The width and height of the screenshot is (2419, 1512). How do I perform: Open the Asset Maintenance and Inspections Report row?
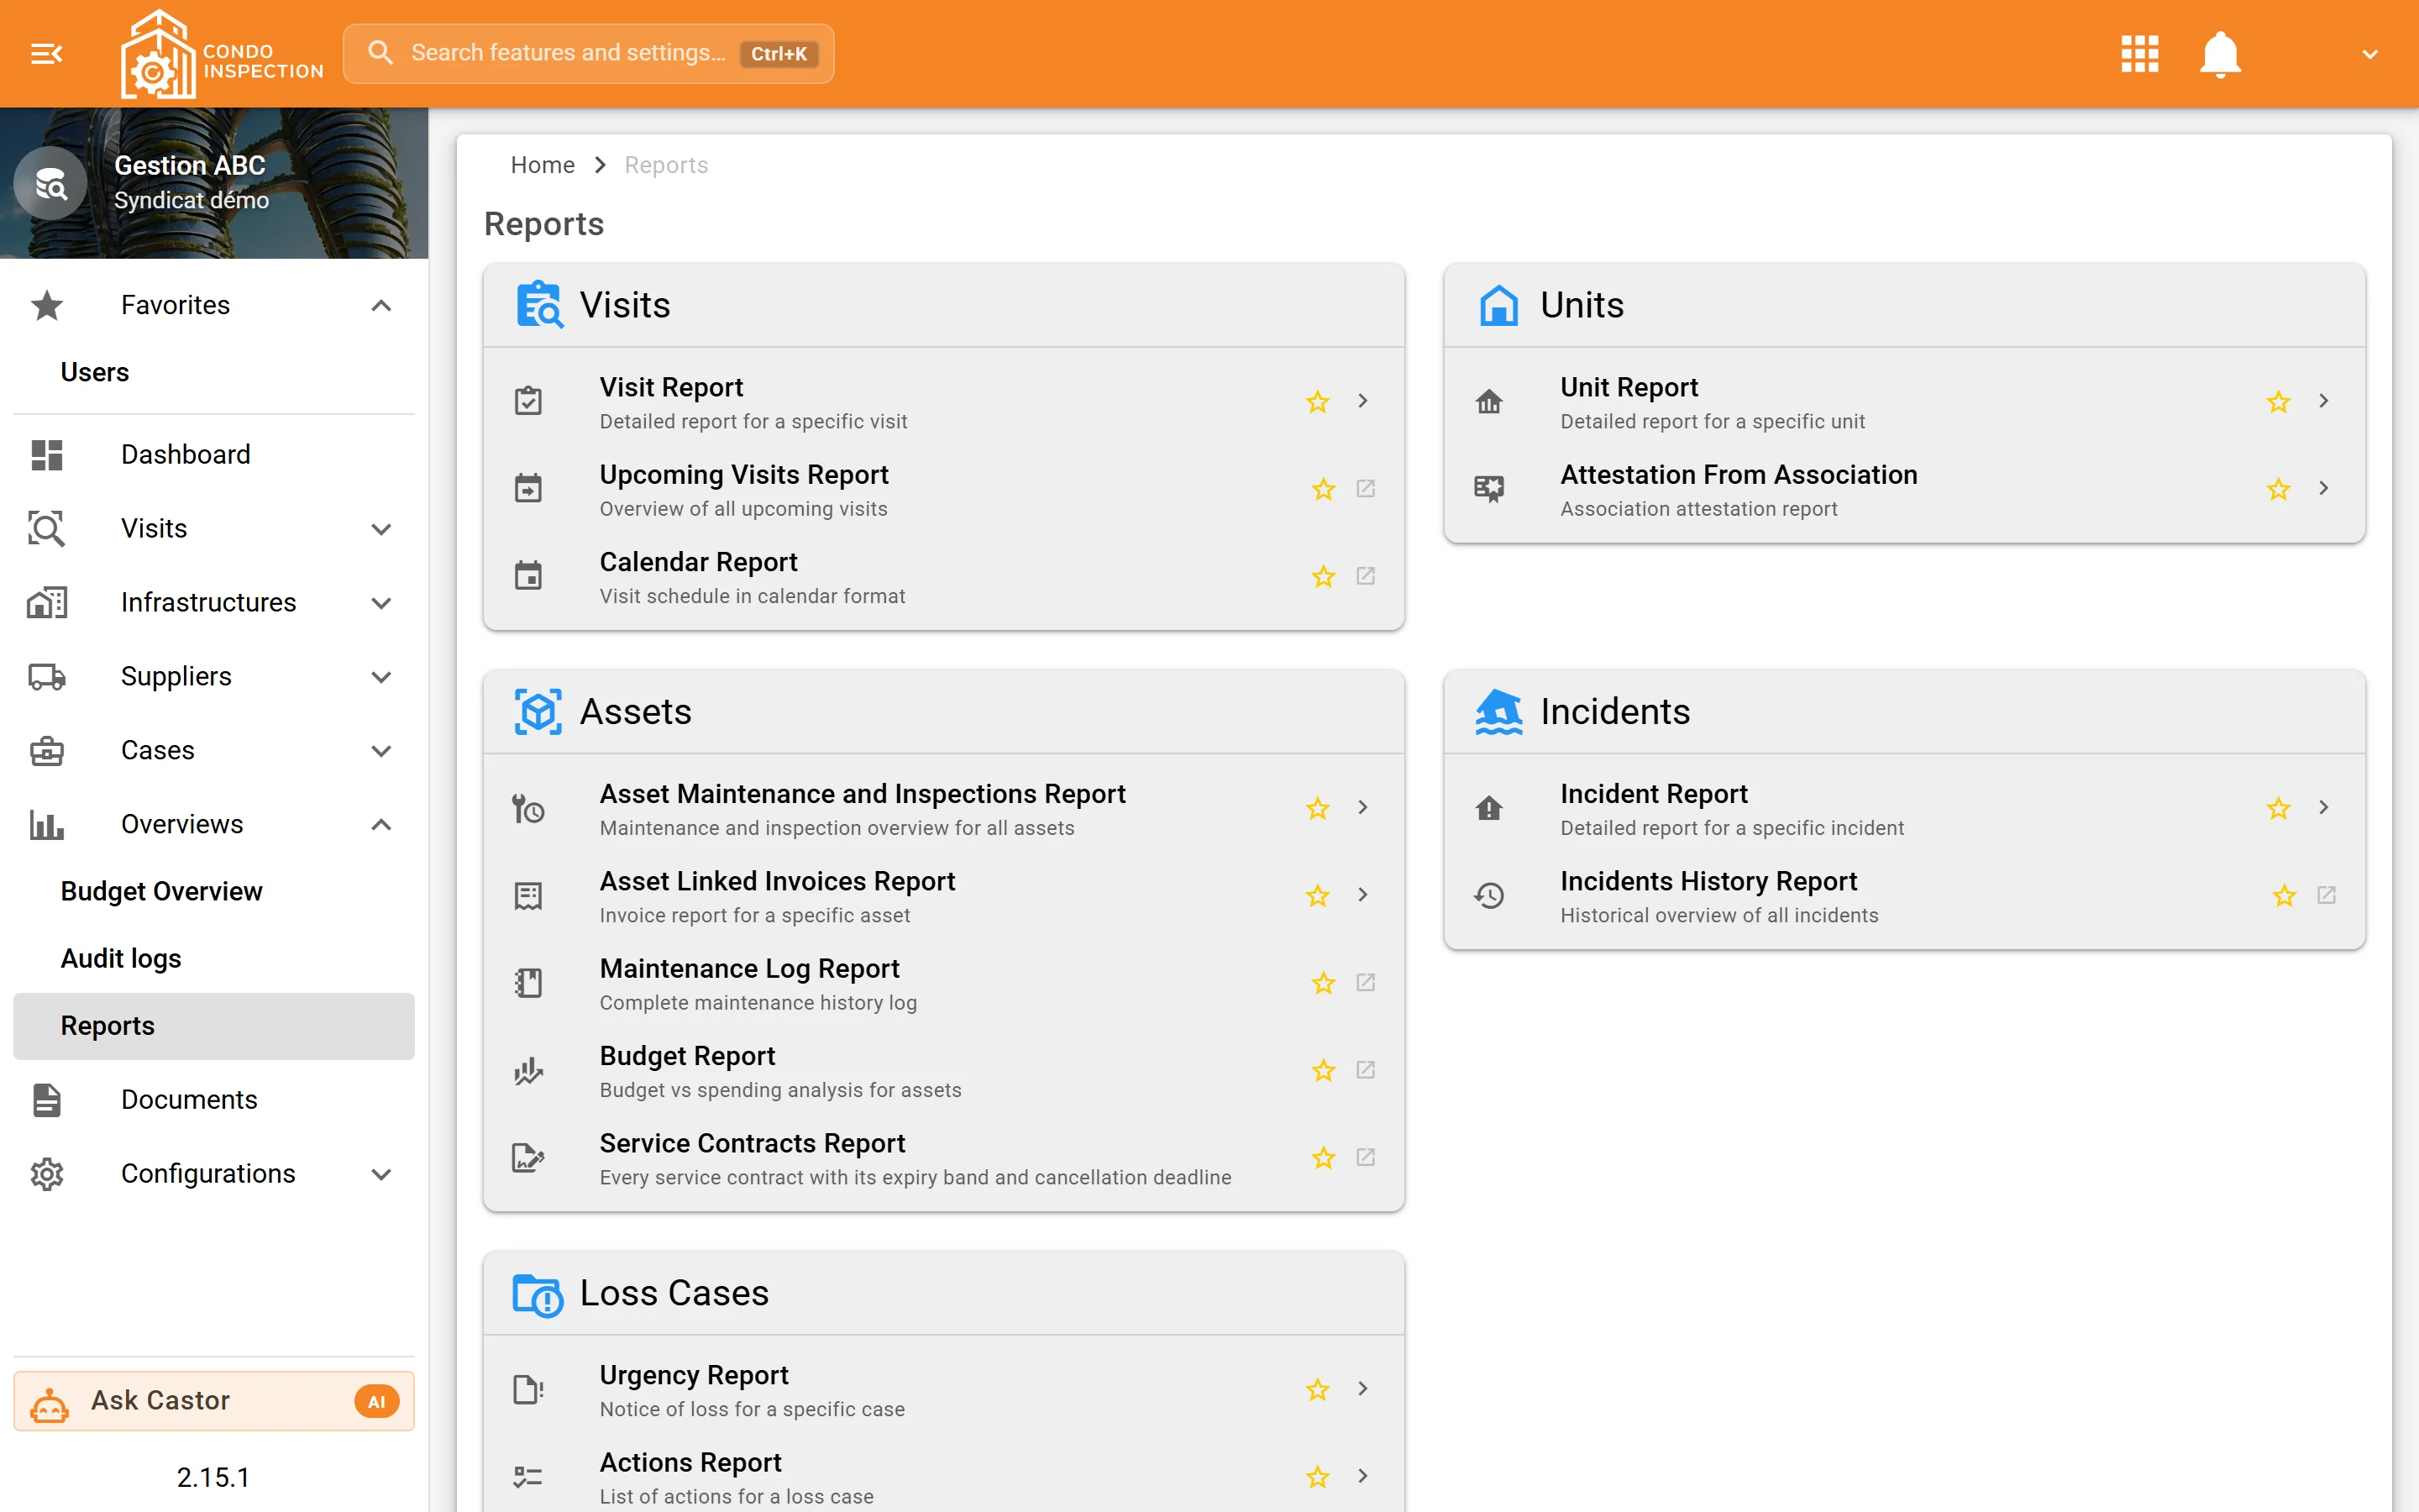(942, 809)
